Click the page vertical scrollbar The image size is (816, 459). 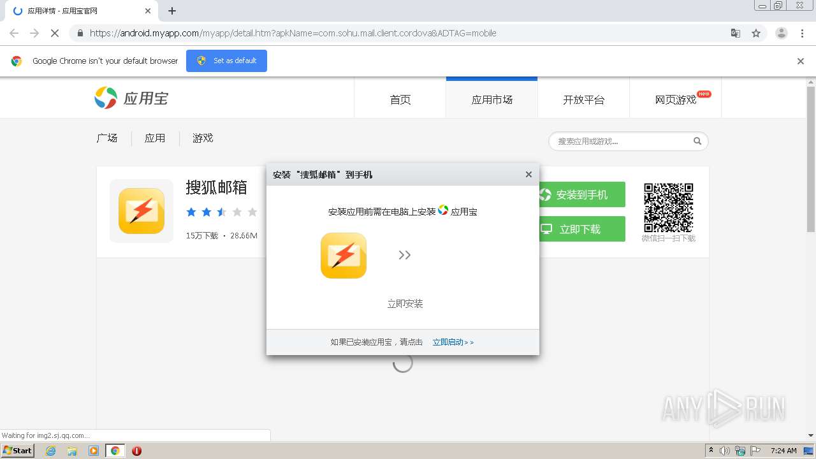coord(811,159)
